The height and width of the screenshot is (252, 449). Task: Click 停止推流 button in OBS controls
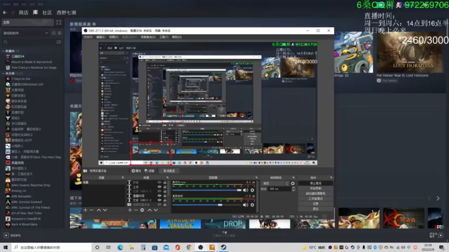[315, 183]
